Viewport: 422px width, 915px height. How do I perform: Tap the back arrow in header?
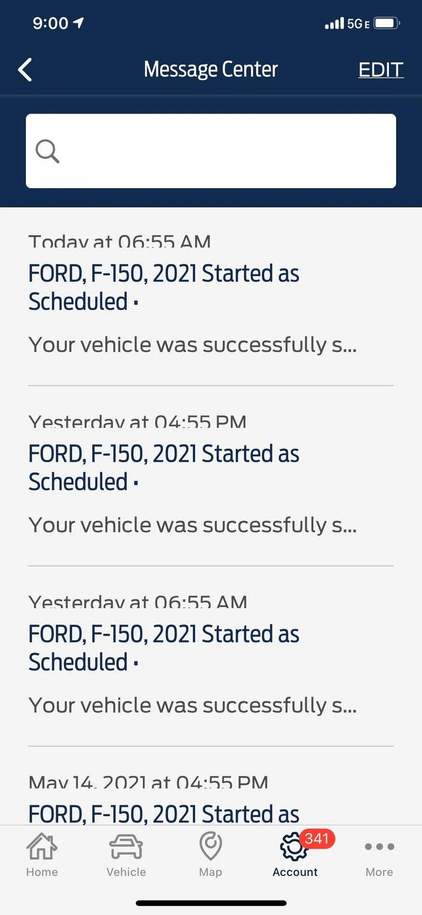click(25, 70)
